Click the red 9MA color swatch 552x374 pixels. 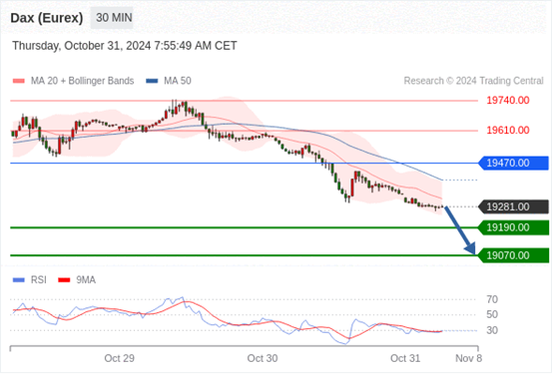[x=64, y=280]
